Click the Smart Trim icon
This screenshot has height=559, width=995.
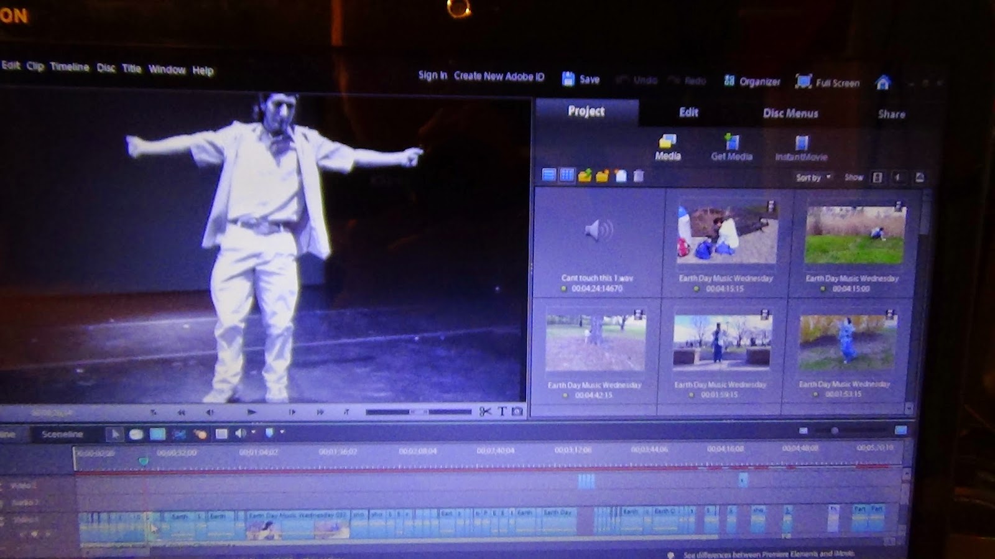tap(180, 434)
